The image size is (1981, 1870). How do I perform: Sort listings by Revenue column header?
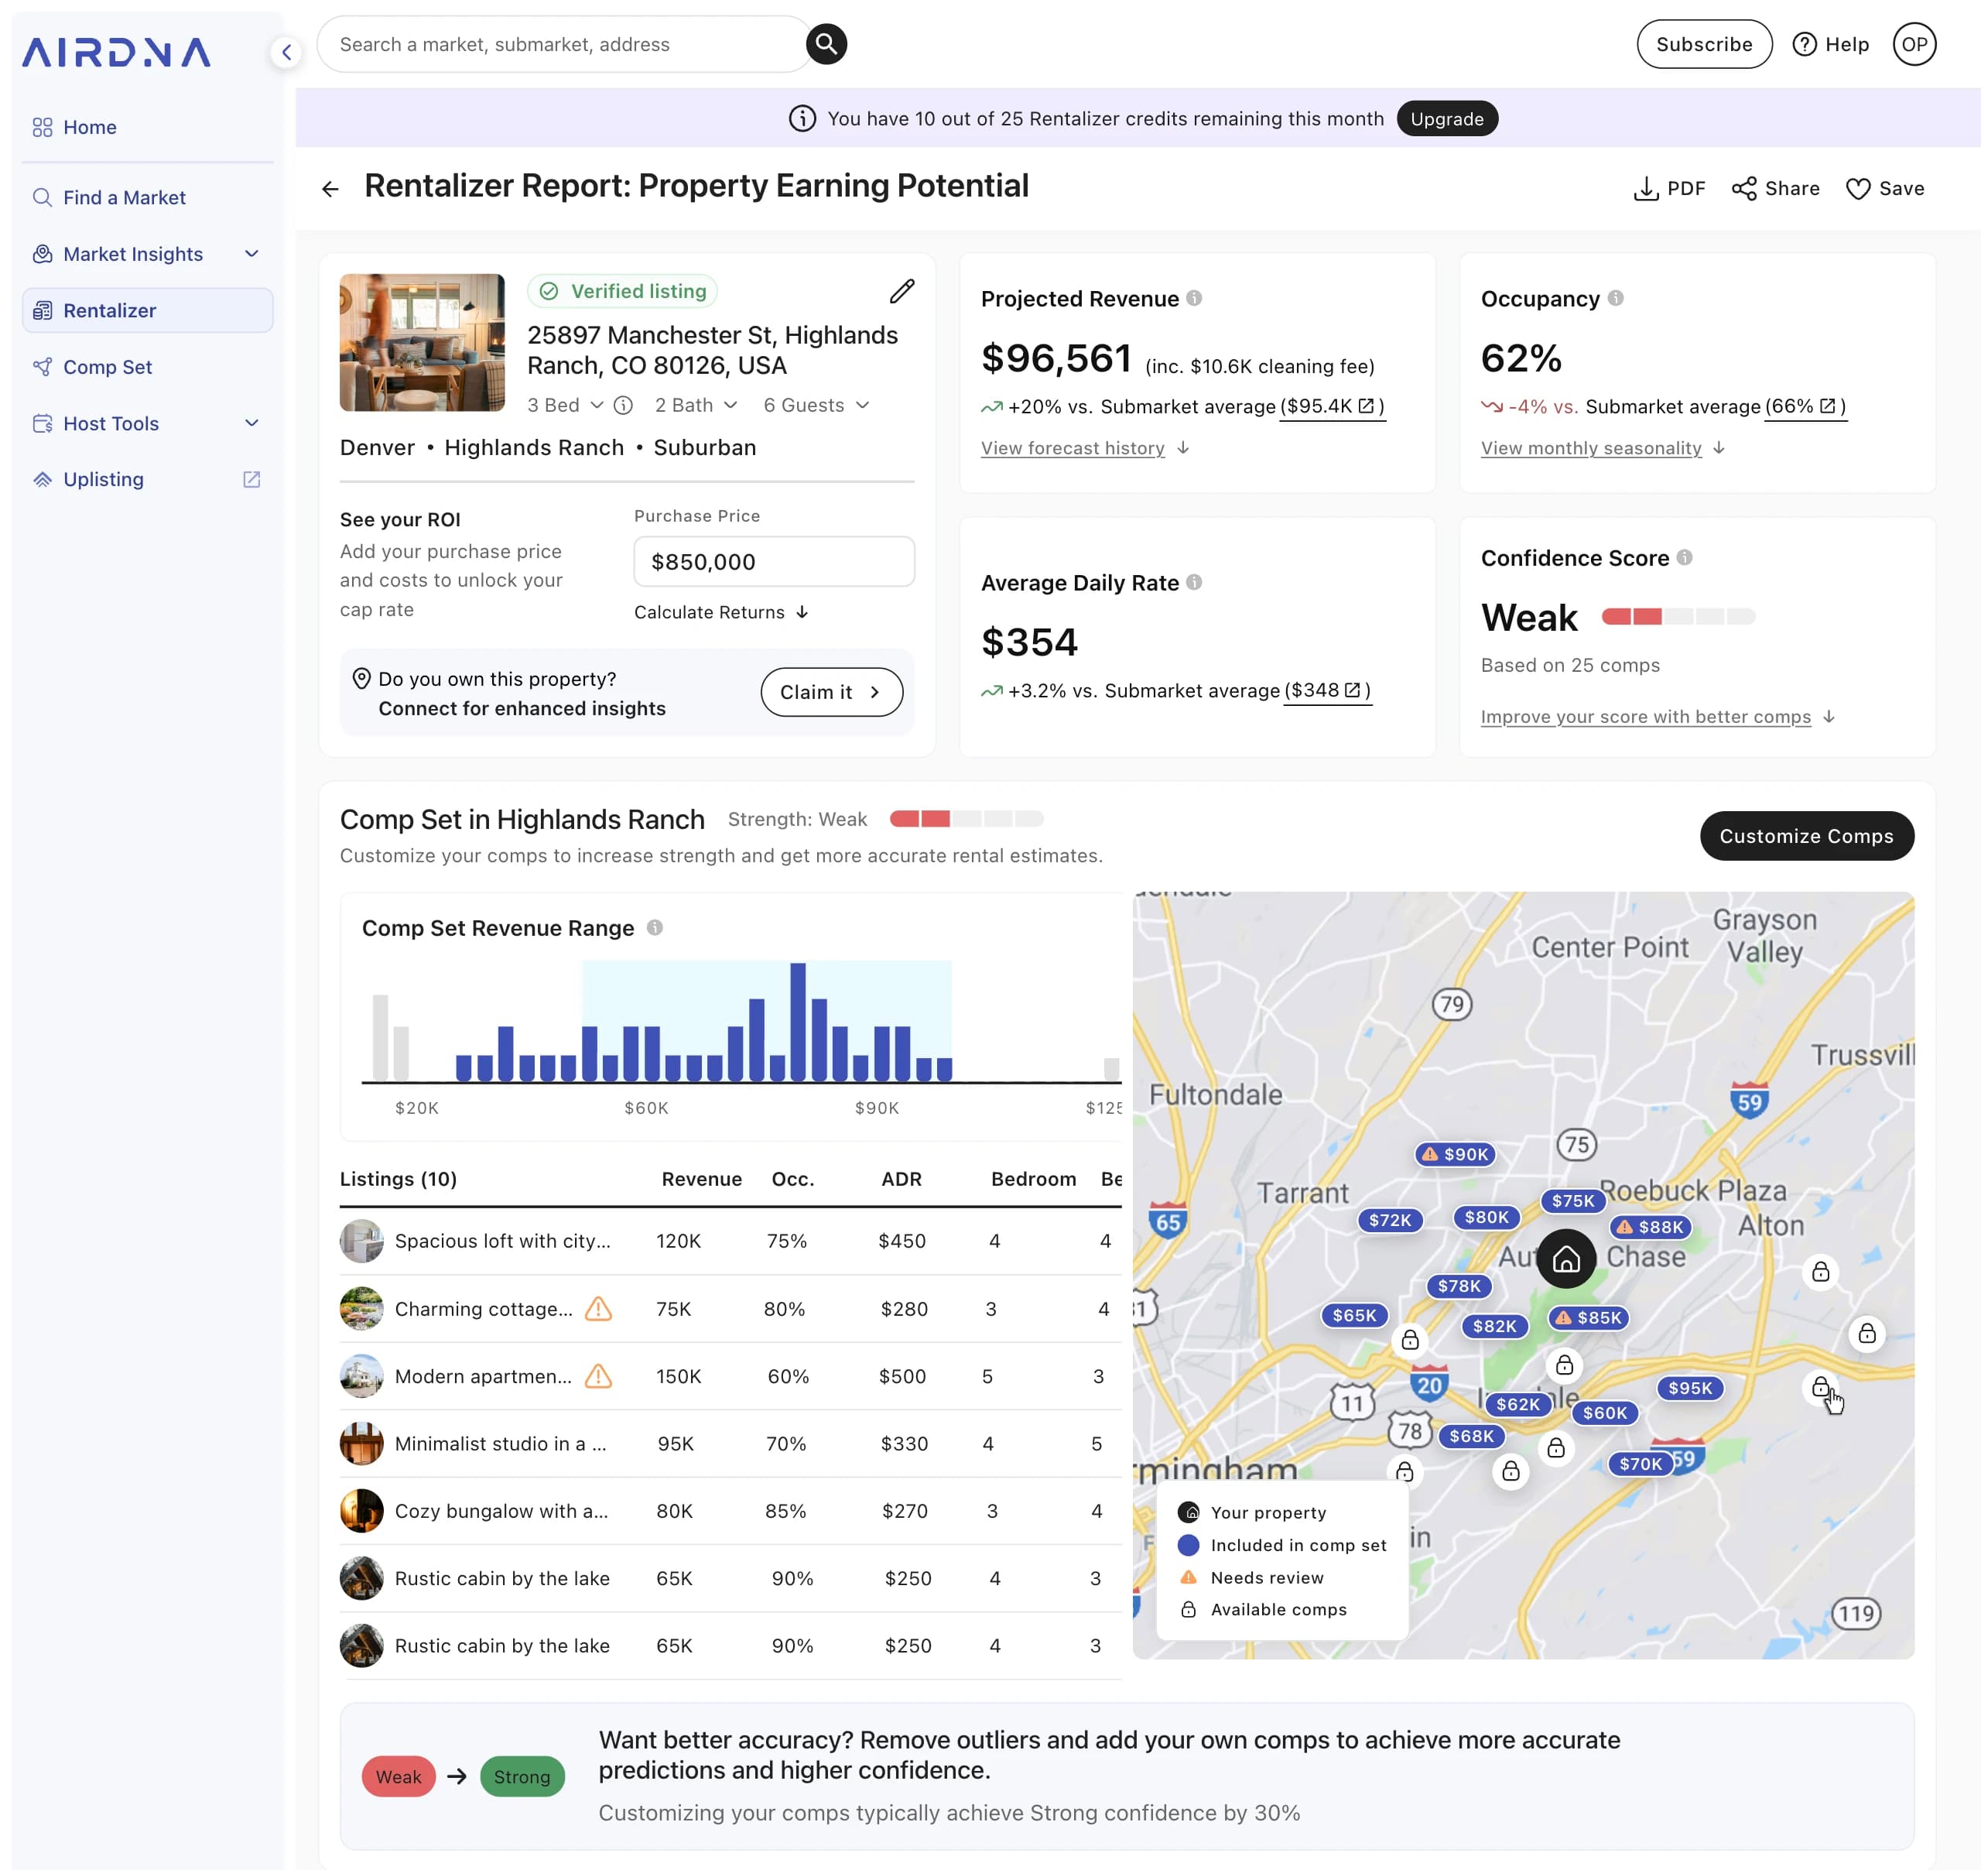tap(702, 1178)
